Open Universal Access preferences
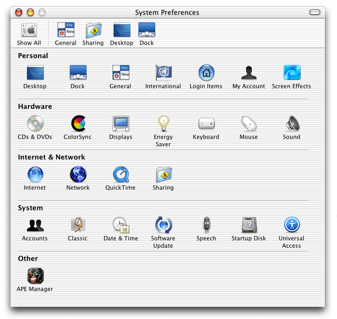 (x=292, y=225)
